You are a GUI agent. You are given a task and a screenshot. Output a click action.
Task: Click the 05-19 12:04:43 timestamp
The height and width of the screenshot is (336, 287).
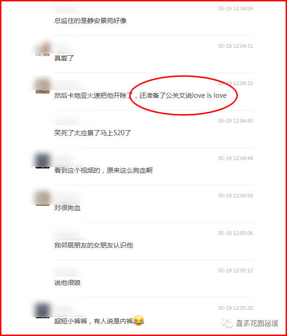point(235,121)
